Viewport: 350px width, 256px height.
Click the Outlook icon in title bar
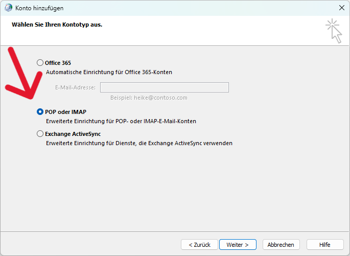[8, 8]
